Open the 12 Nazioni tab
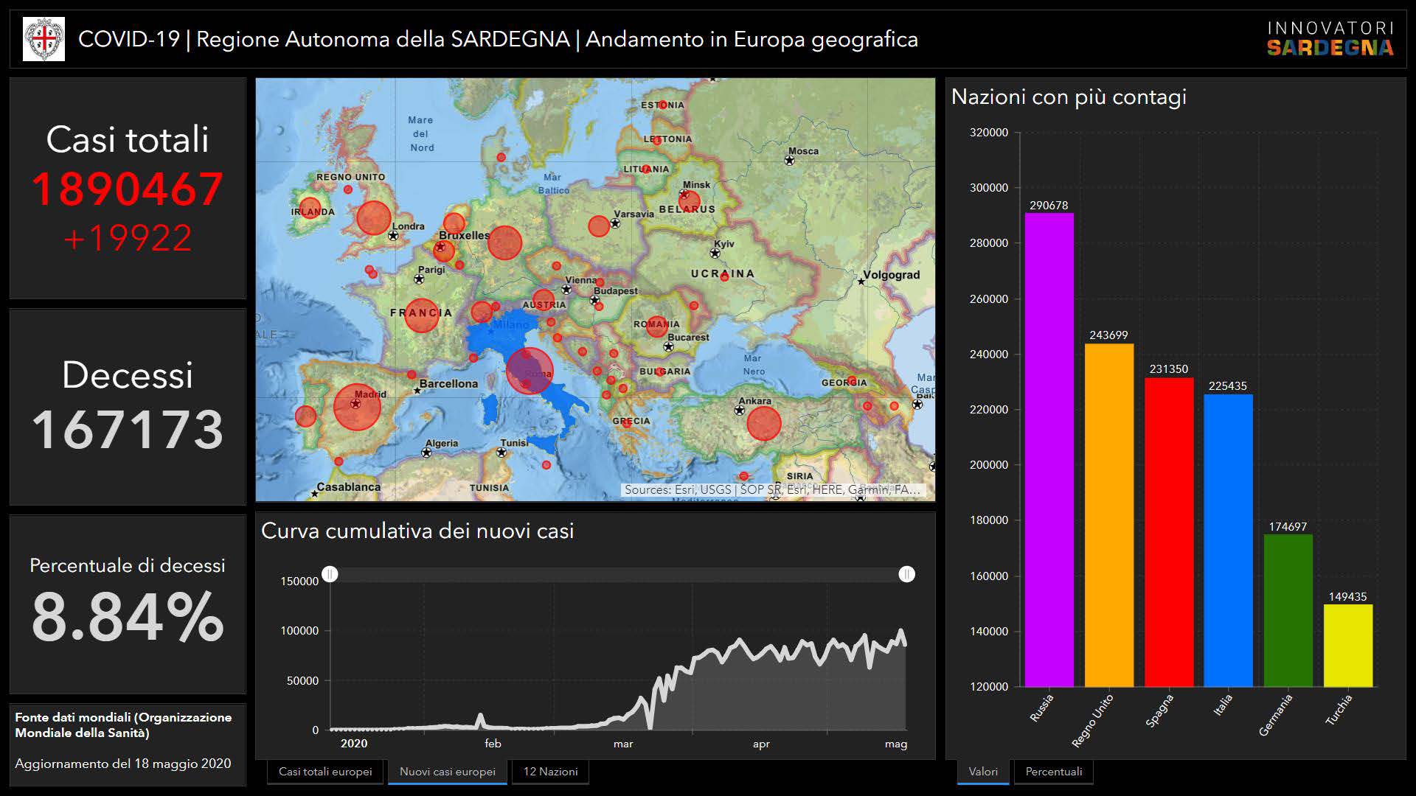The image size is (1416, 796). (x=550, y=772)
